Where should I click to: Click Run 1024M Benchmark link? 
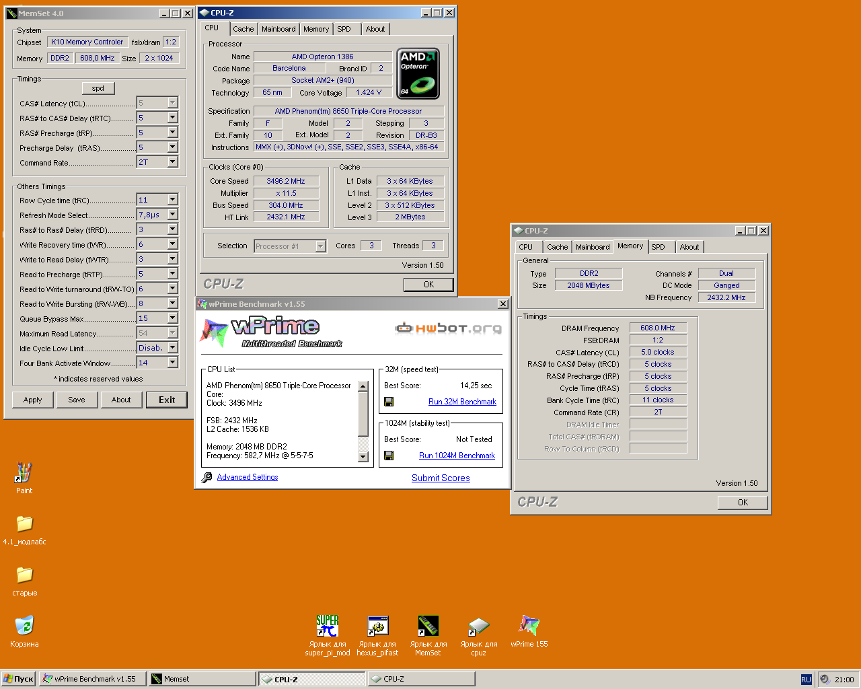tap(457, 456)
